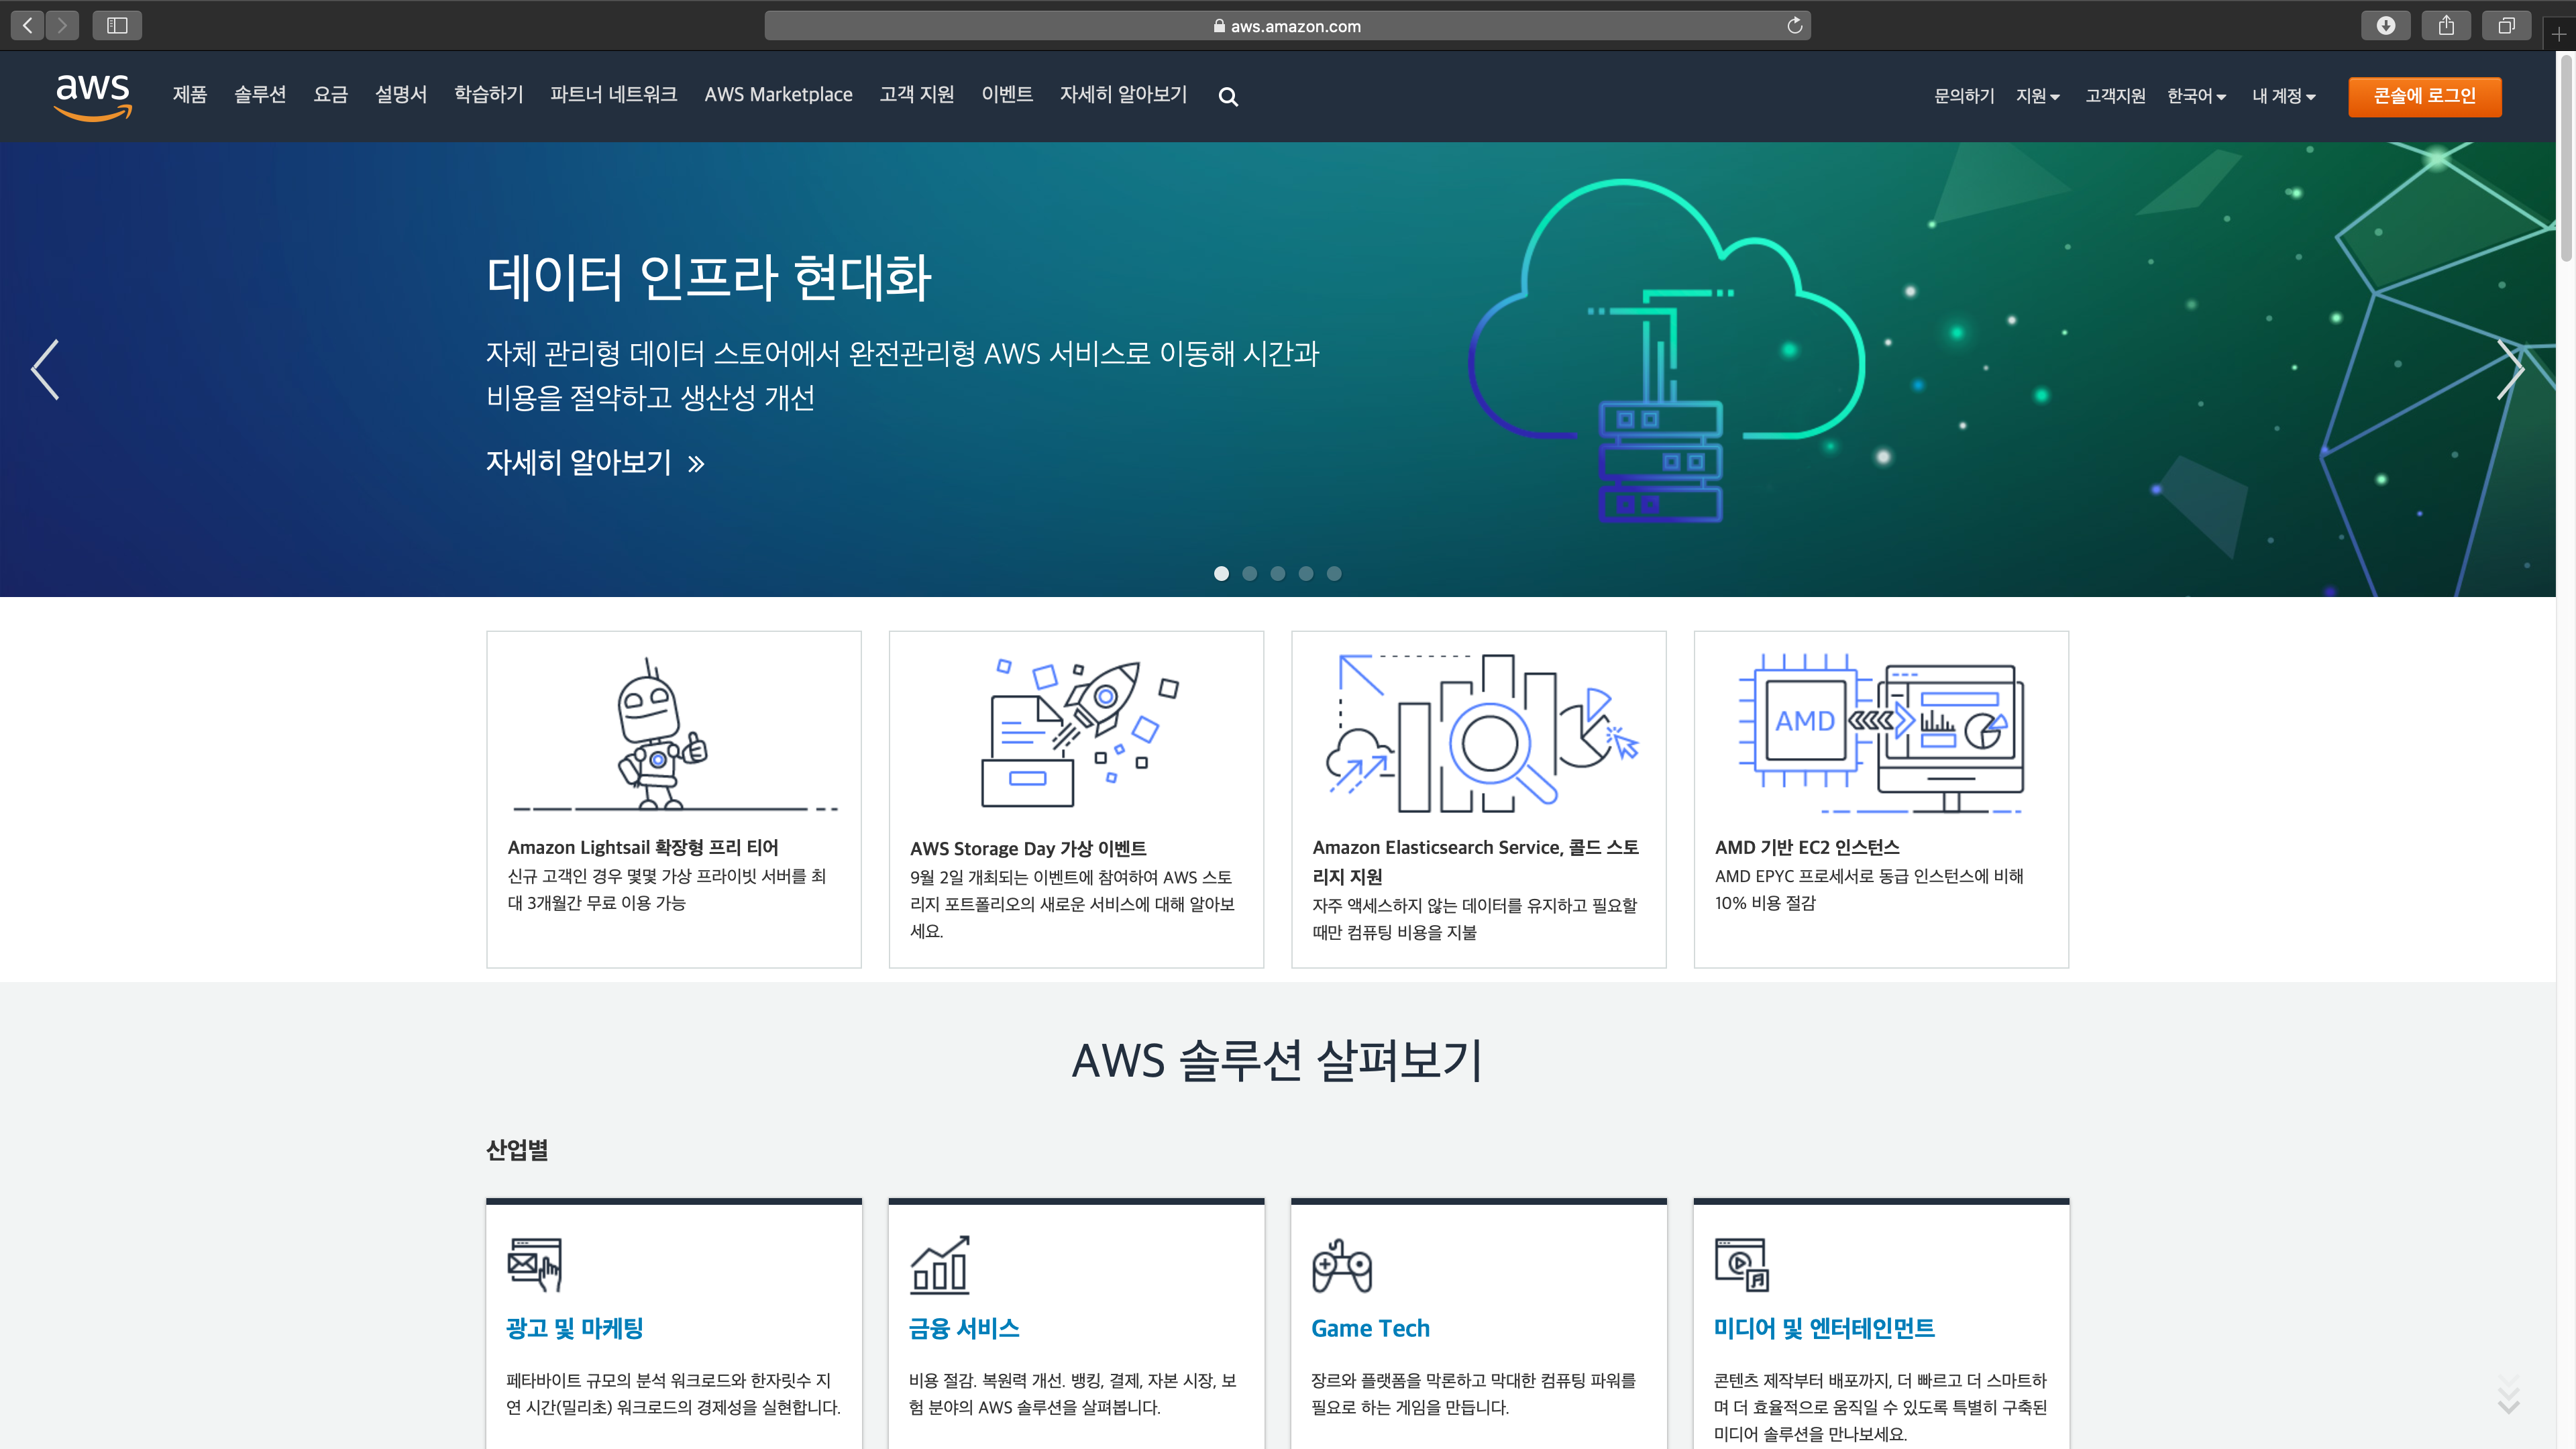Follow the 자세히 알아보기 hero link
Viewport: 2576px width, 1449px height.
pyautogui.click(x=595, y=462)
